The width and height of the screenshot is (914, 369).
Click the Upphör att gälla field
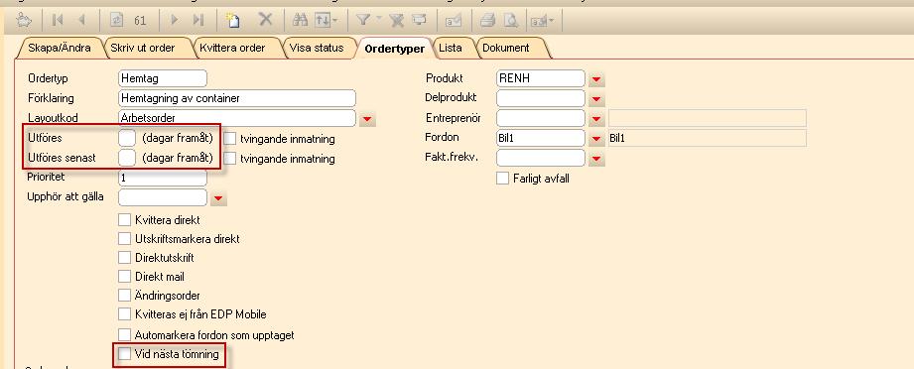[x=163, y=197]
